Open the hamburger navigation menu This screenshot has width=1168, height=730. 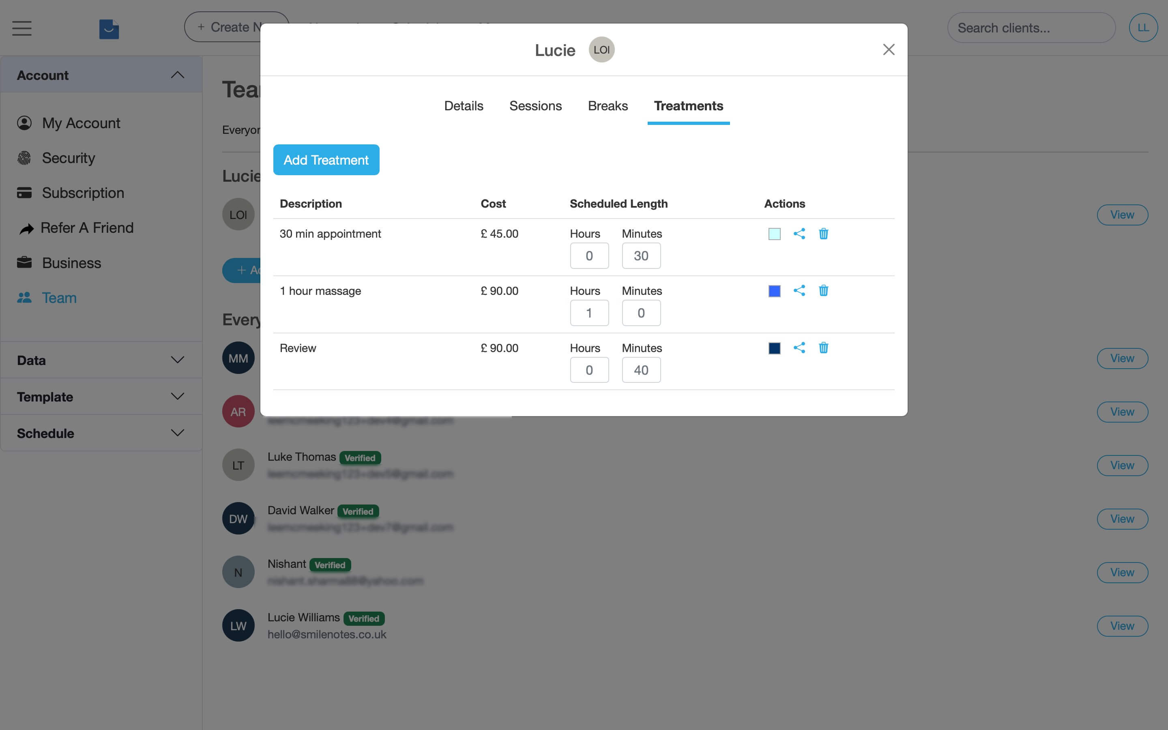pos(21,28)
